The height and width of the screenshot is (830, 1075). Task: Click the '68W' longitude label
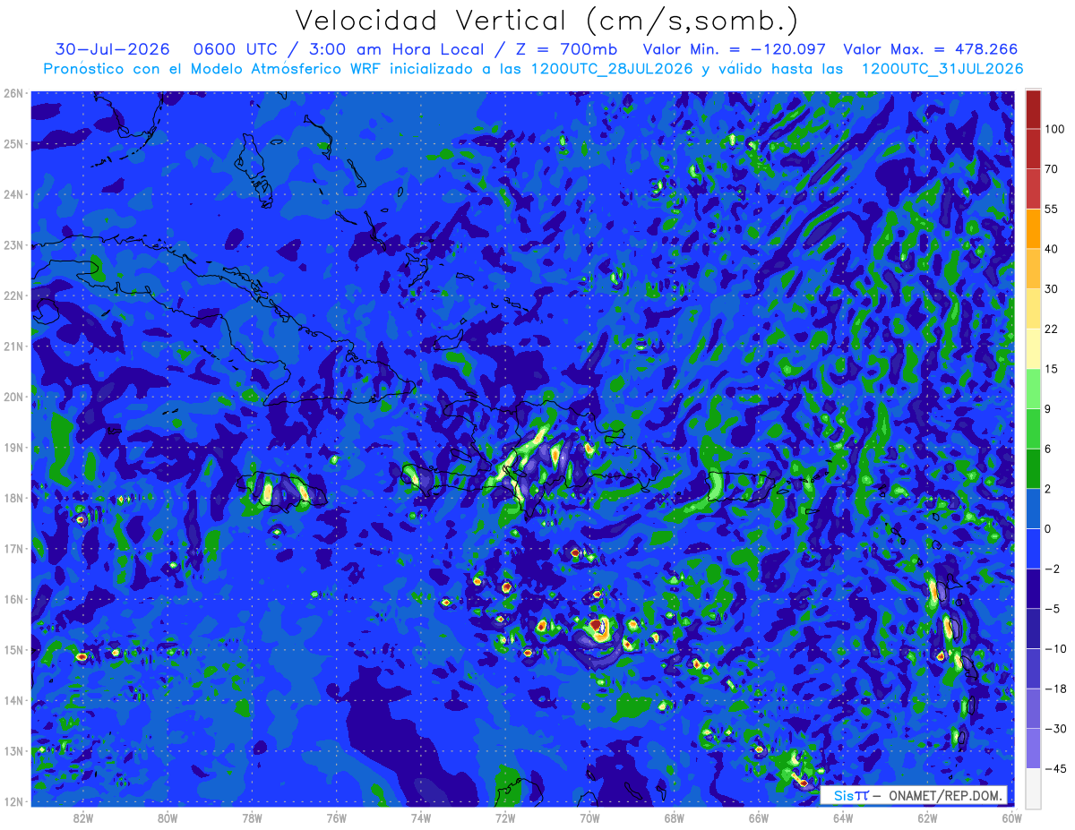675,817
